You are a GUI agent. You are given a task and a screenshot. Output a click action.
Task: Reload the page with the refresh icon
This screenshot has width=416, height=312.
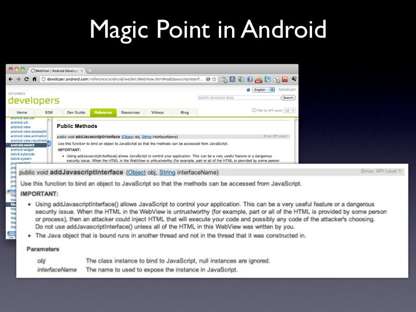pos(26,79)
